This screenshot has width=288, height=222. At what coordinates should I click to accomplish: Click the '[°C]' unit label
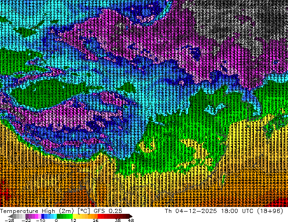84,211
